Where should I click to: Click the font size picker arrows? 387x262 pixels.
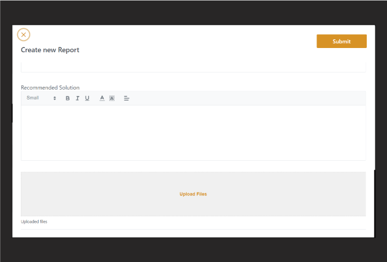coord(55,98)
